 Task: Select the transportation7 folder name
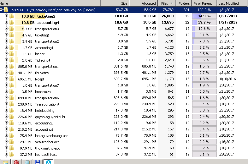pyautogui.click(x=47, y=85)
